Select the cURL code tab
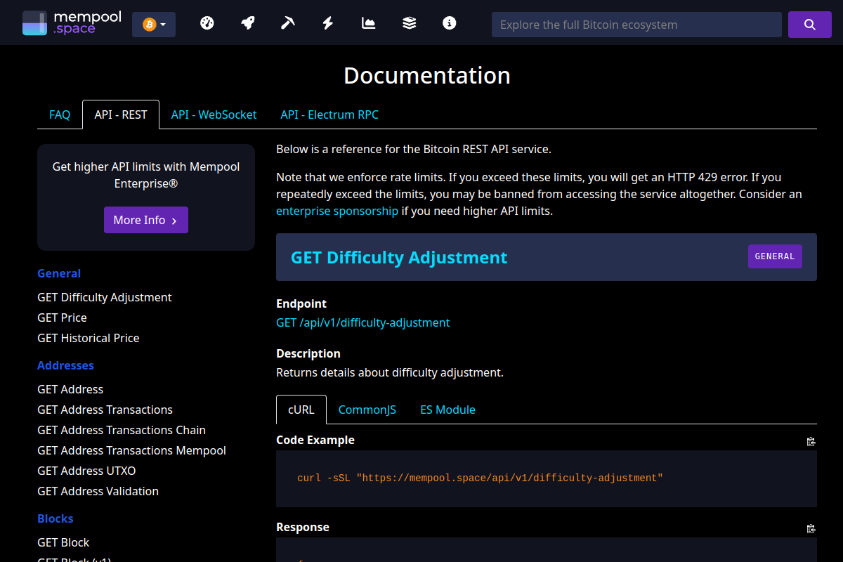The height and width of the screenshot is (562, 843). [x=301, y=410]
